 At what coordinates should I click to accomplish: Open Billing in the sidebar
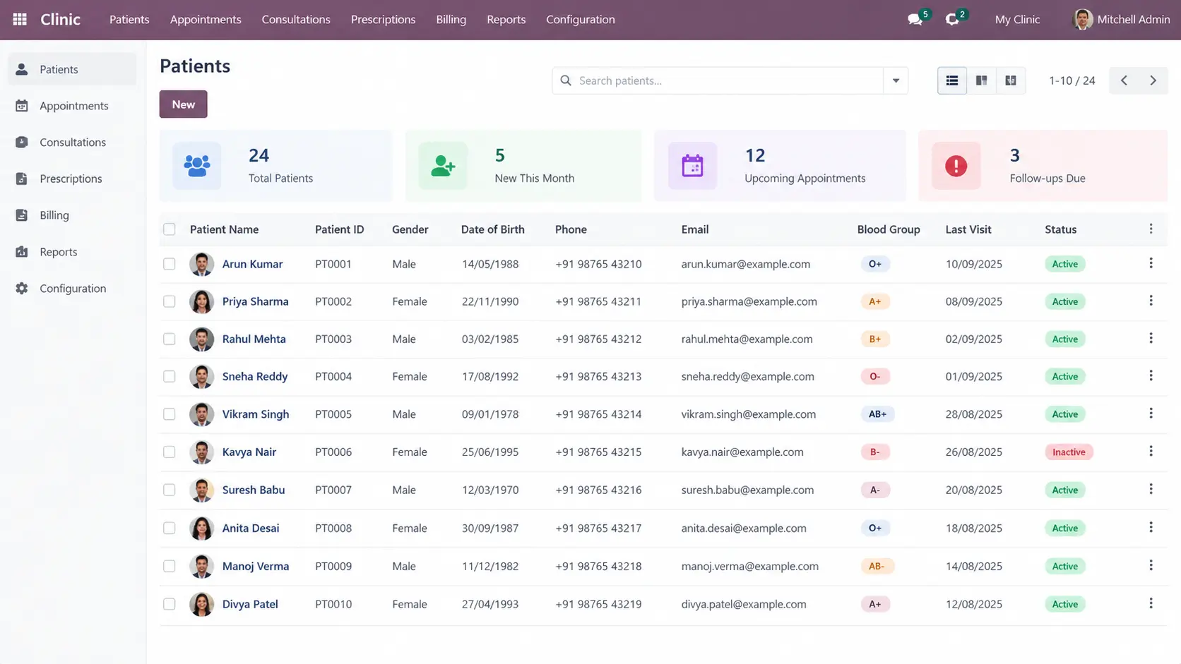[72, 215]
